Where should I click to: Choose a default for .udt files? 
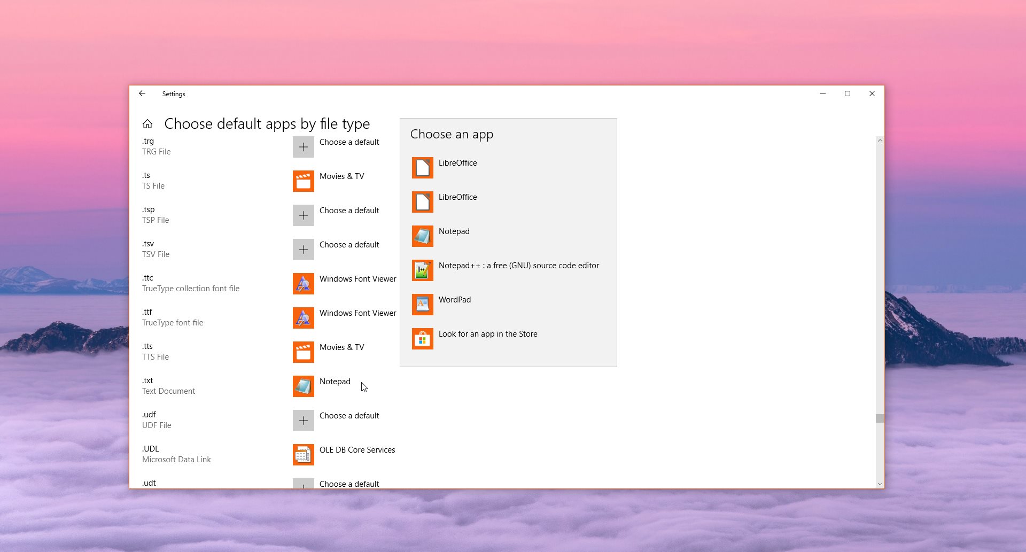point(349,484)
